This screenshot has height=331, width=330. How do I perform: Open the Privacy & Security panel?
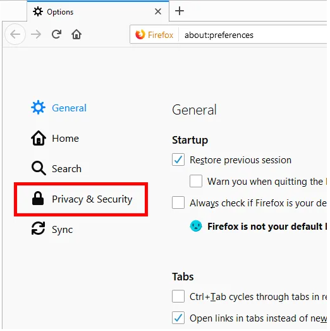pos(81,199)
